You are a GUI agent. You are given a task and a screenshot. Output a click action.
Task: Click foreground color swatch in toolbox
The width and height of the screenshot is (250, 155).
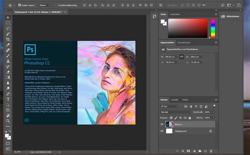click(7, 136)
